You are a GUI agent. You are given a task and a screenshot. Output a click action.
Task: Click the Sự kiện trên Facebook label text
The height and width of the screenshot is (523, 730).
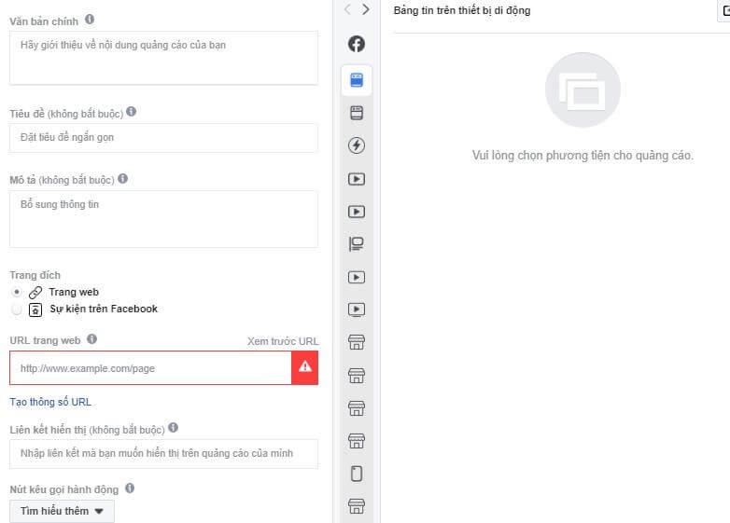pyautogui.click(x=104, y=309)
